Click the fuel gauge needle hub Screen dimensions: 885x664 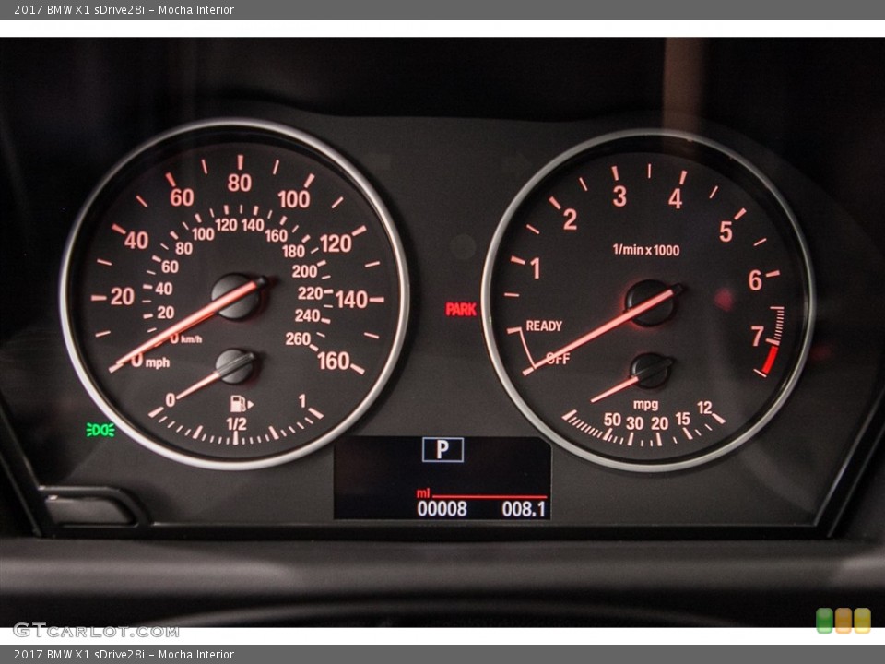point(236,366)
